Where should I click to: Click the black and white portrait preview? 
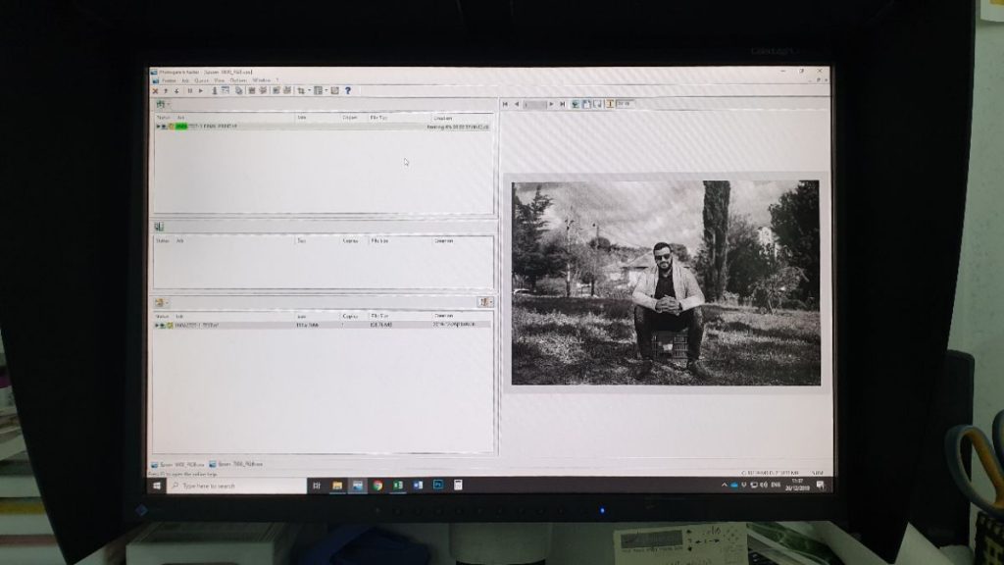click(665, 282)
